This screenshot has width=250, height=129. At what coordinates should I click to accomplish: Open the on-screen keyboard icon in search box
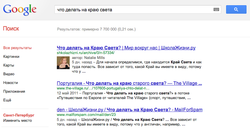216,10
